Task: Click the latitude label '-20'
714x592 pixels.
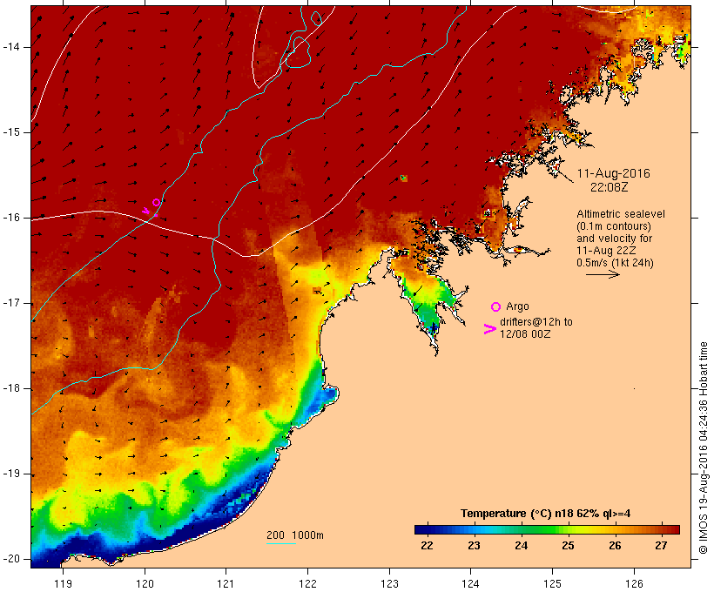Action: click(x=11, y=559)
